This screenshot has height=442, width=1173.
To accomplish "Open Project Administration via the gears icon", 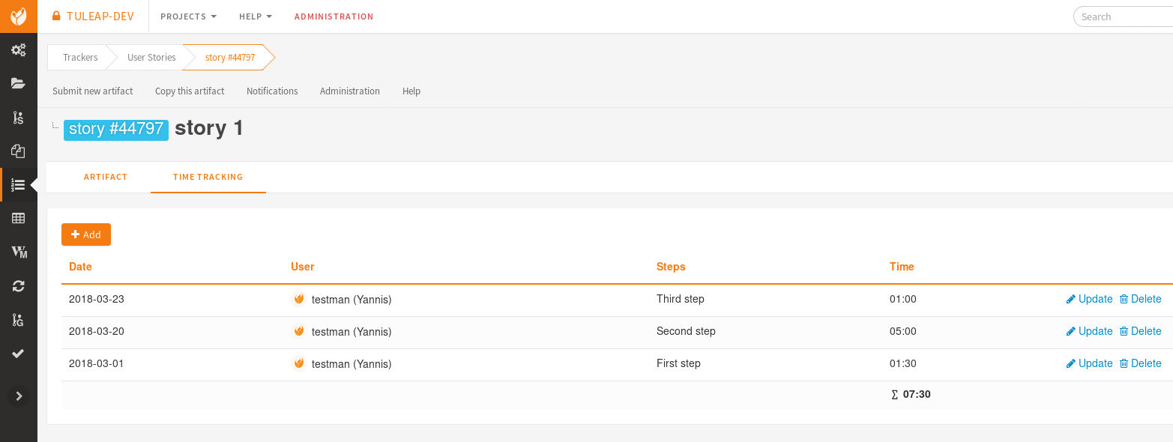I will pos(19,49).
